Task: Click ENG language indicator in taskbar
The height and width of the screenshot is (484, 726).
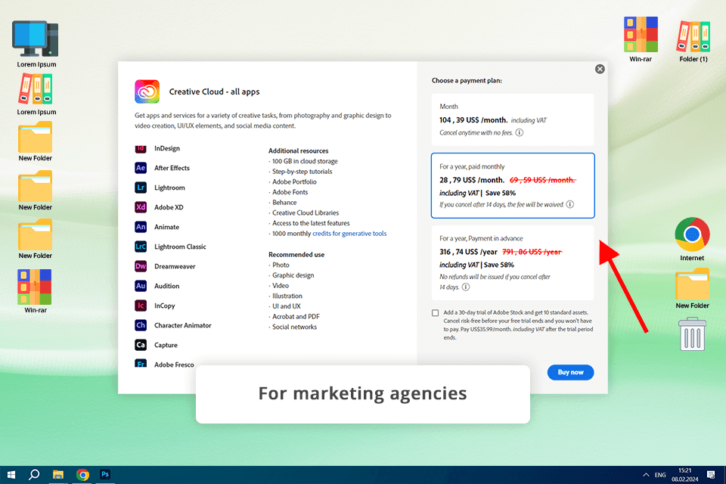Action: click(660, 475)
